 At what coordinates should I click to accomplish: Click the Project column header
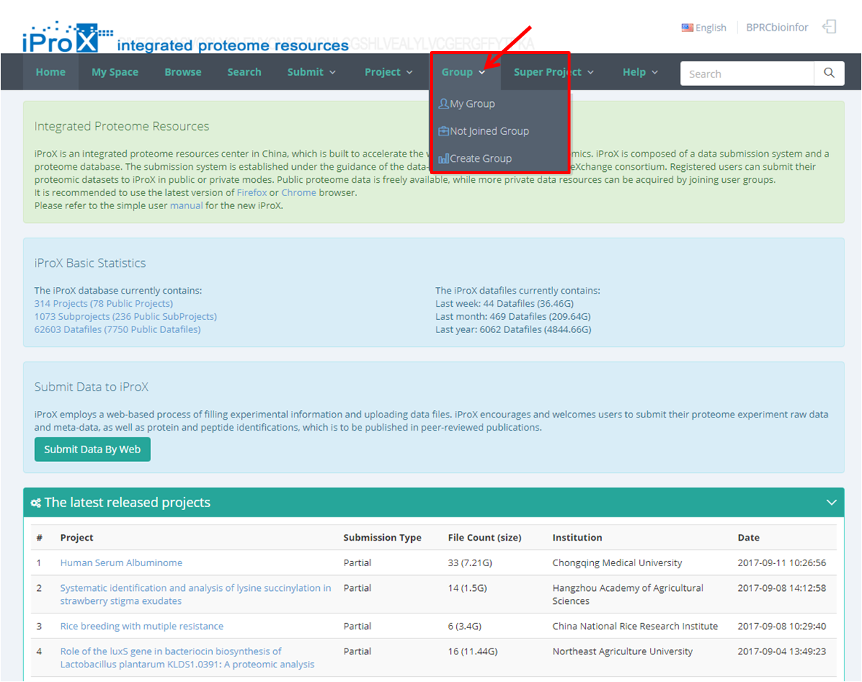[77, 538]
